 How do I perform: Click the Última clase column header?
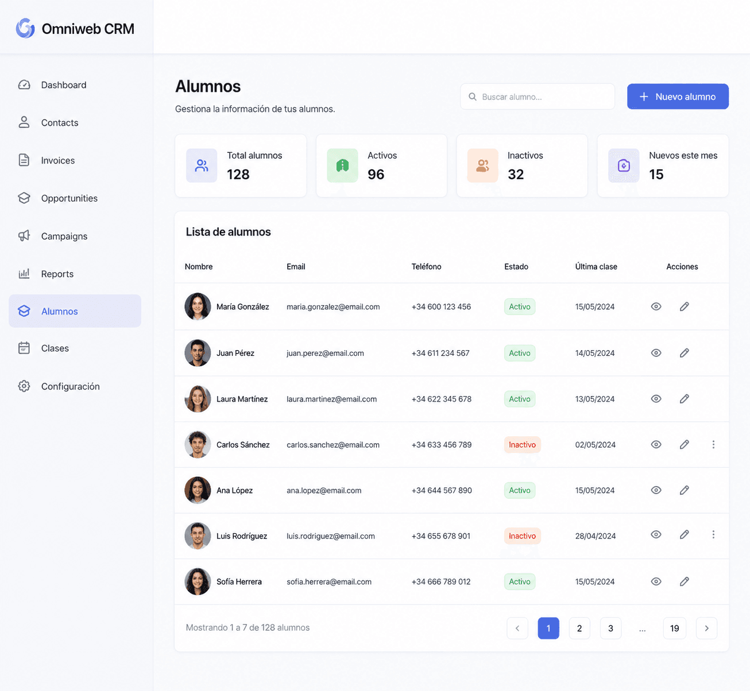tap(596, 267)
